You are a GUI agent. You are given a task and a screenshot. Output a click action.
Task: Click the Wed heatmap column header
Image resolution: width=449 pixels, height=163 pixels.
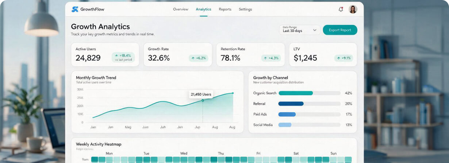[x=184, y=154]
